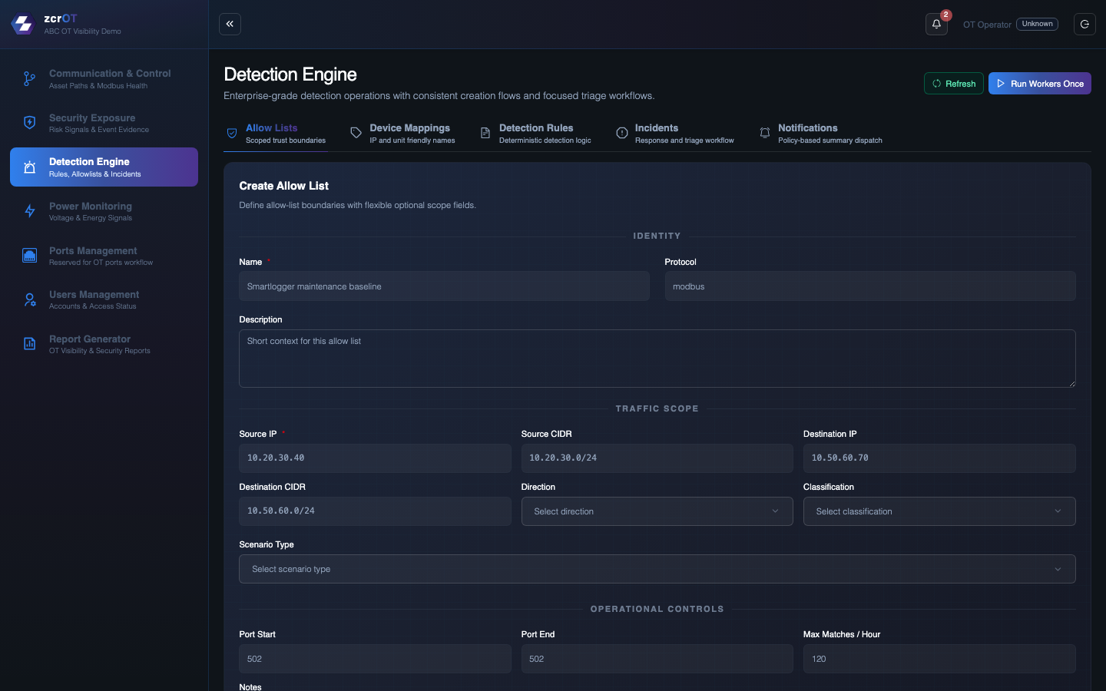Click Users Management person icon
The width and height of the screenshot is (1106, 691).
[x=29, y=299]
